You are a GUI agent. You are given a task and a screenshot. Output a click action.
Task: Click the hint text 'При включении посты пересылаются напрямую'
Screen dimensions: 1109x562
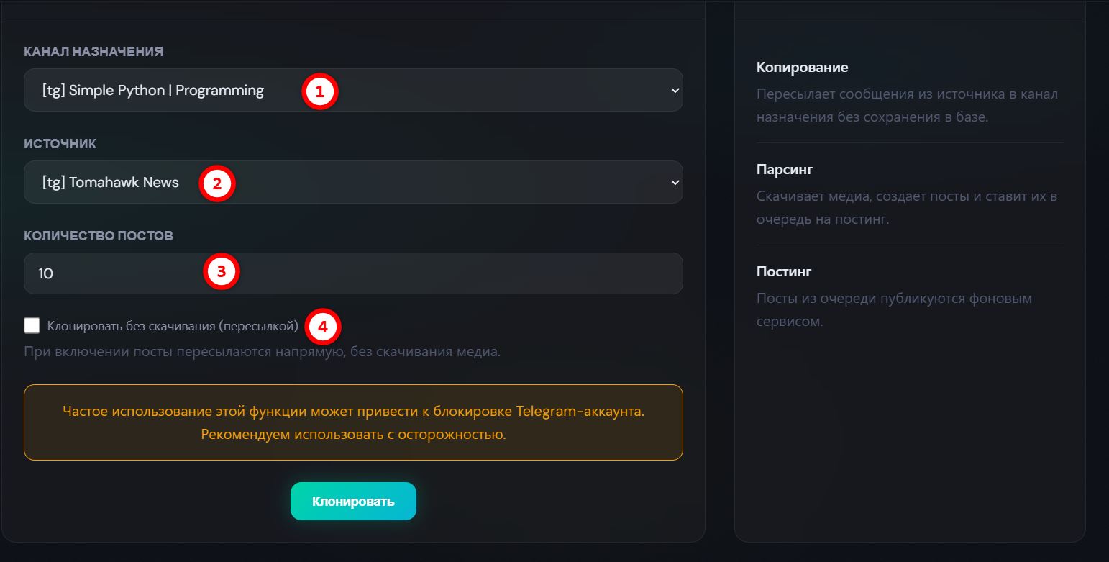click(183, 352)
